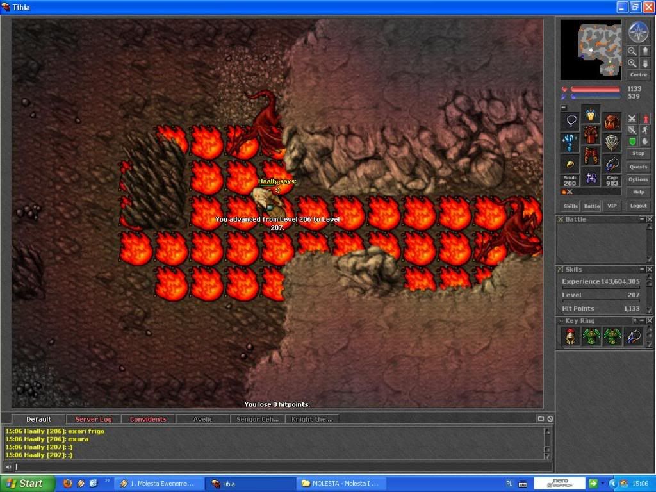Viewport: 656px width, 492px height.
Task: Expand hidden quick launch icons chevron
Action: point(108,480)
